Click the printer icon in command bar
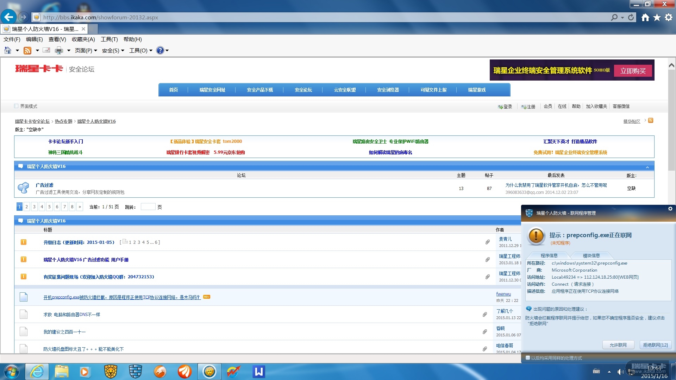 click(x=59, y=51)
